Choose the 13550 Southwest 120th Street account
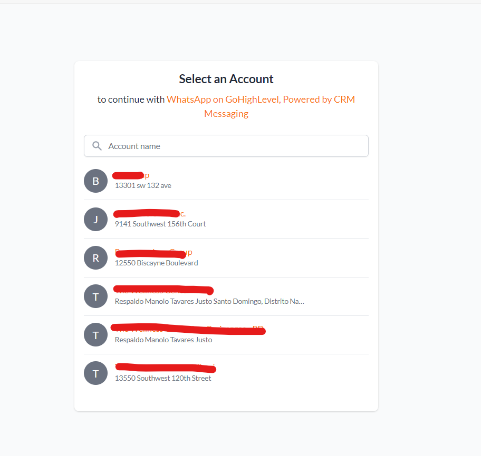The image size is (481, 456). [x=226, y=373]
